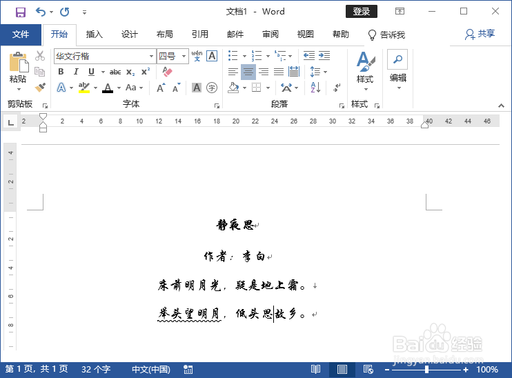This screenshot has width=512, height=378.
Task: Redo the last action
Action: click(65, 12)
